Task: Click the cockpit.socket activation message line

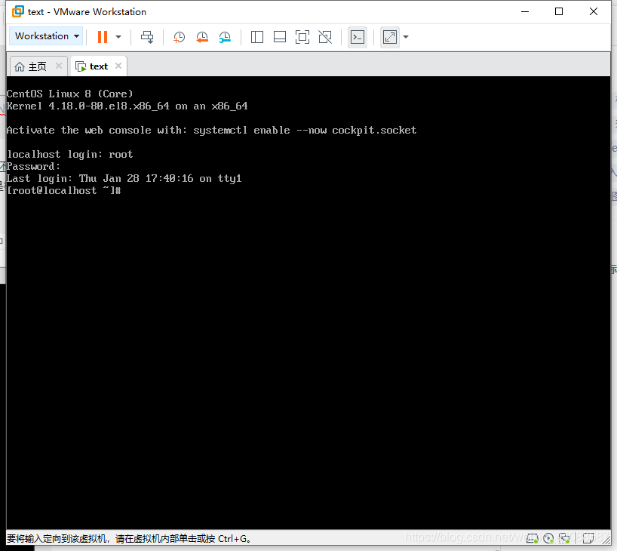Action: point(211,131)
